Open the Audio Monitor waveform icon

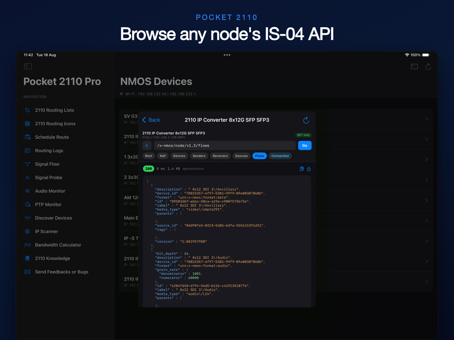[28, 191]
